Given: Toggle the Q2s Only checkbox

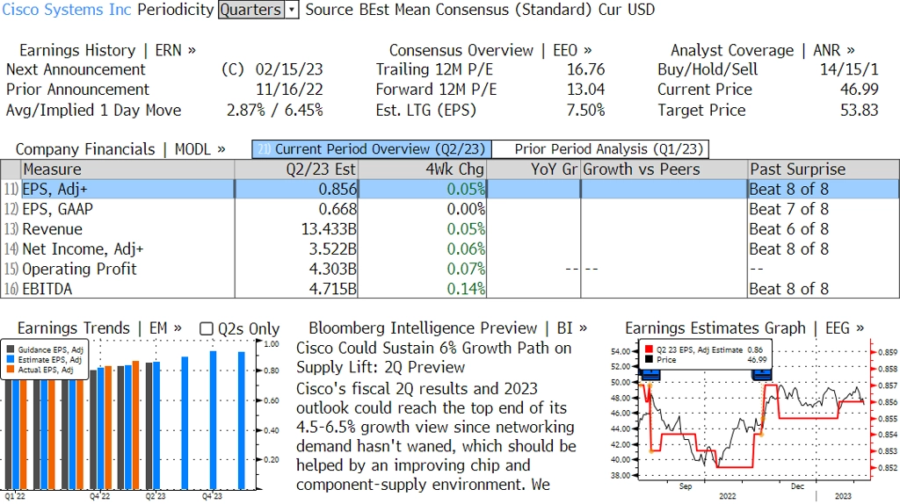Looking at the screenshot, I should [x=206, y=328].
